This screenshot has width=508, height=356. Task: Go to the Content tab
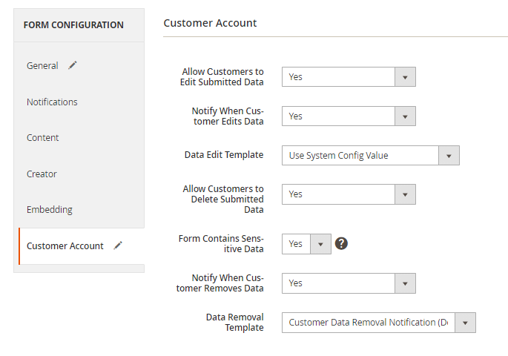tap(42, 137)
